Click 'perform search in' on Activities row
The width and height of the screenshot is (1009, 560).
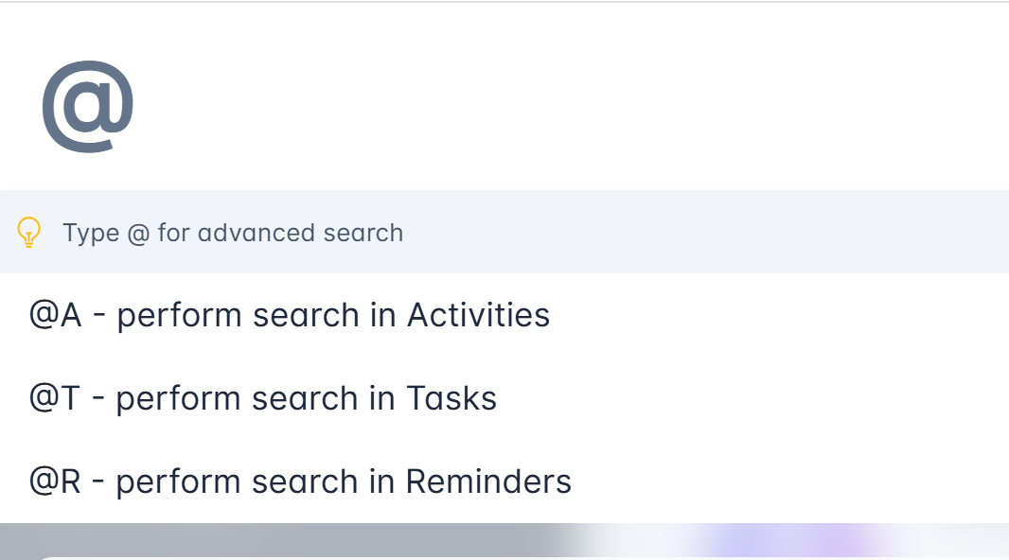click(x=256, y=315)
